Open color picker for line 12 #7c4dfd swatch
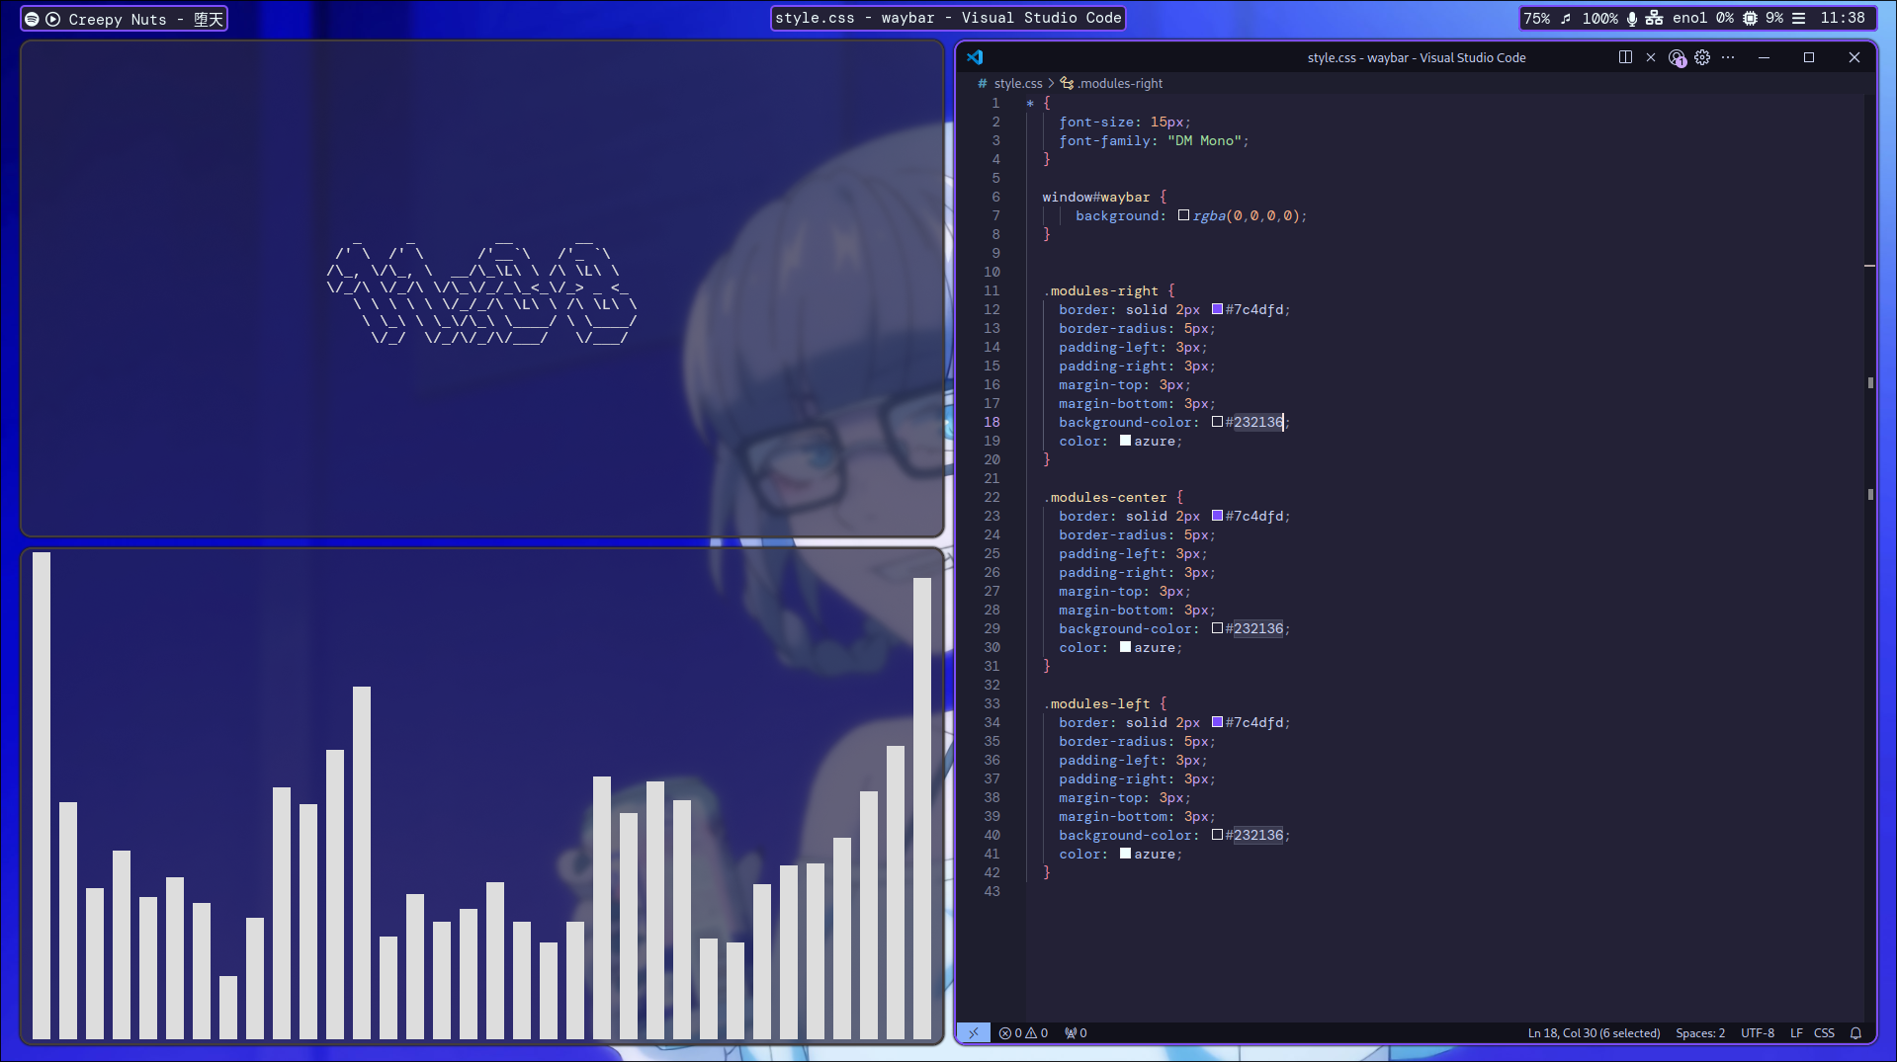The image size is (1897, 1062). coord(1217,309)
